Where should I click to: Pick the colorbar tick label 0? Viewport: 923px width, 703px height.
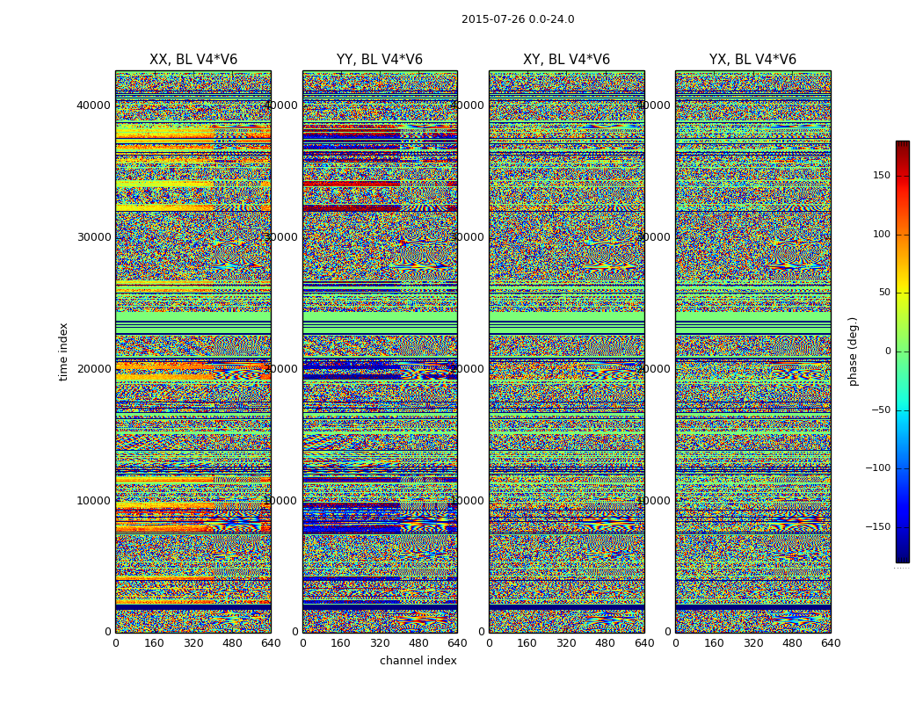click(x=888, y=351)
